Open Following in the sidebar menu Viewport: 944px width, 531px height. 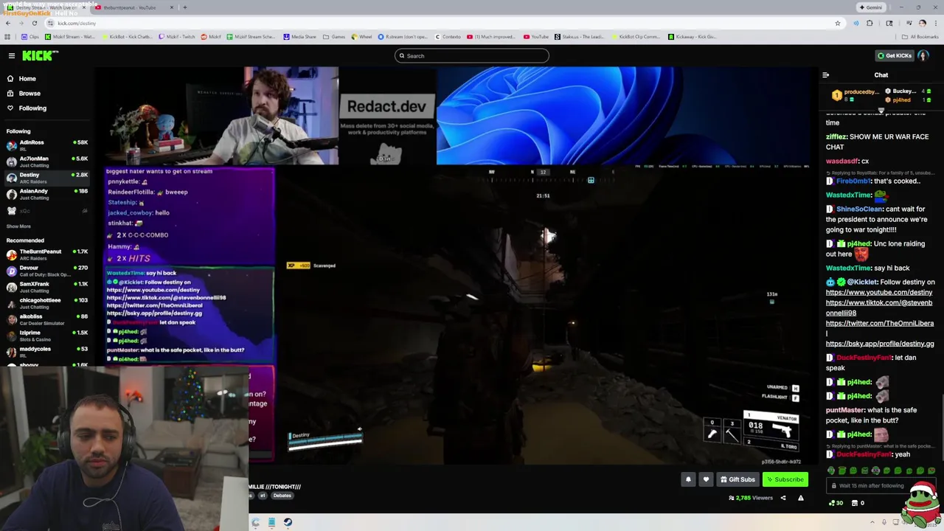pos(32,108)
